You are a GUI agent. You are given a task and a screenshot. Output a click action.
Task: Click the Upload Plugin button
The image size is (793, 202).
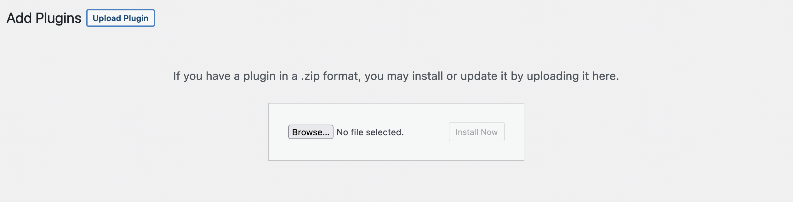click(x=121, y=18)
